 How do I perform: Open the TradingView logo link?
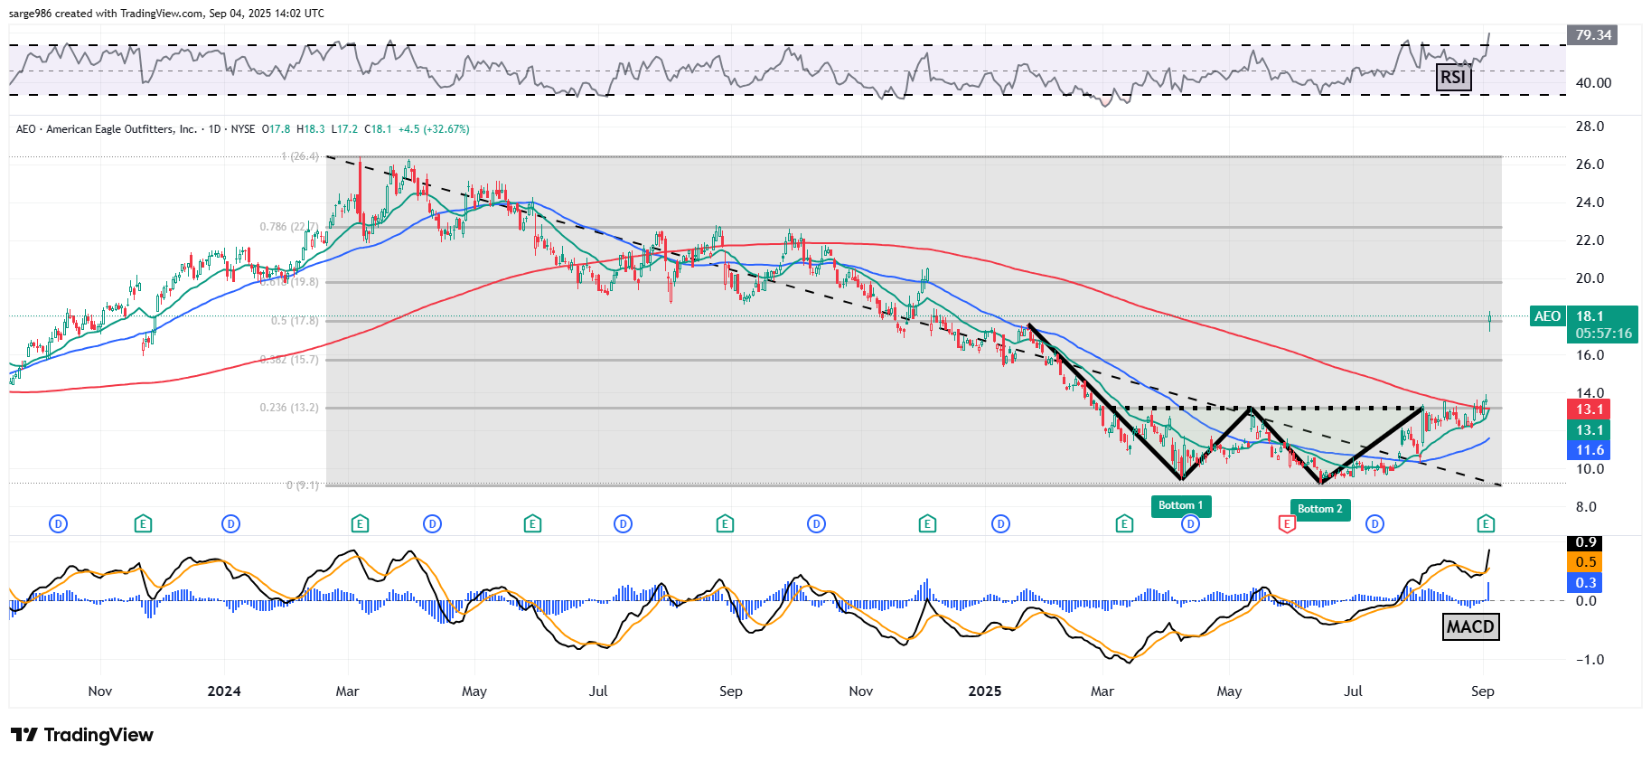pyautogui.click(x=82, y=735)
